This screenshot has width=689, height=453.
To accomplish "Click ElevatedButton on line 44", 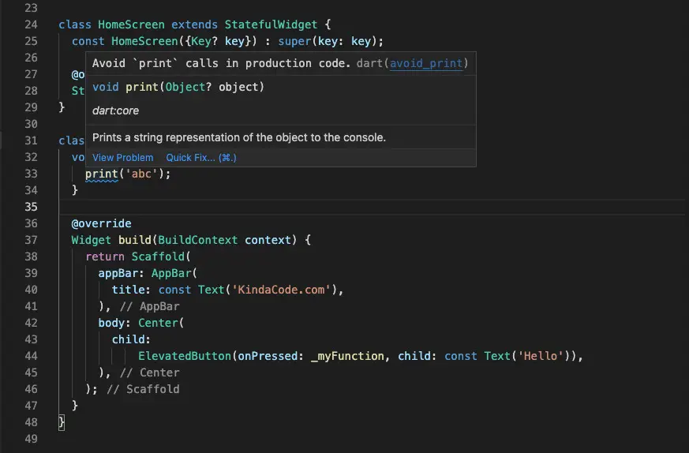I will coord(185,357).
